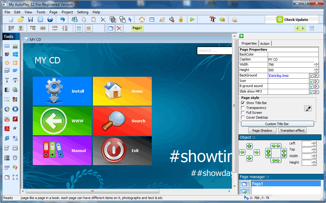
Task: Pick color with the eyedropper icon
Action: pos(308,108)
